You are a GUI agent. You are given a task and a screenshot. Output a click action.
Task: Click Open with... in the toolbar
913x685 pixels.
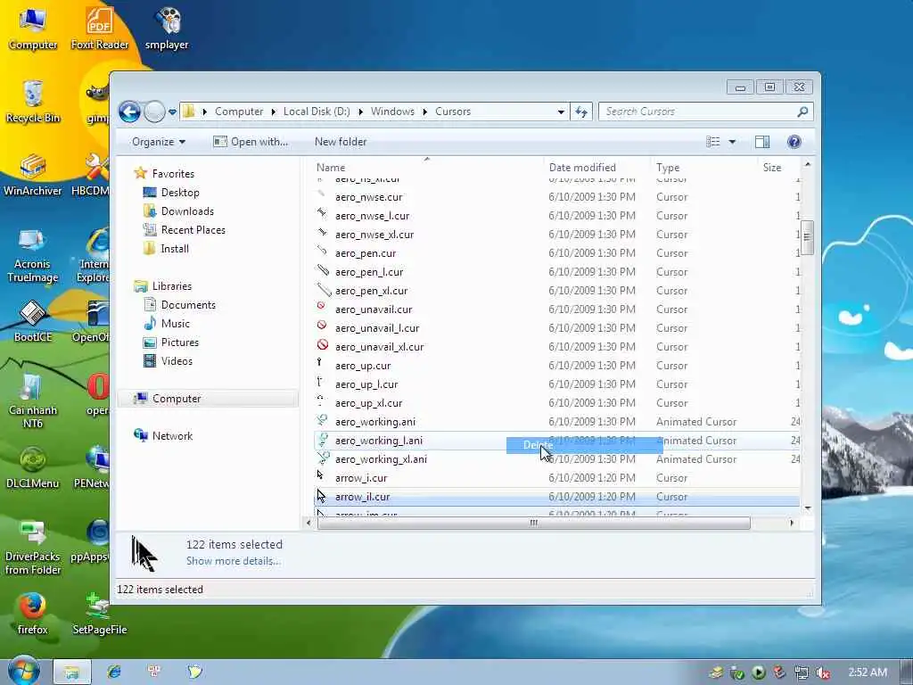[251, 142]
